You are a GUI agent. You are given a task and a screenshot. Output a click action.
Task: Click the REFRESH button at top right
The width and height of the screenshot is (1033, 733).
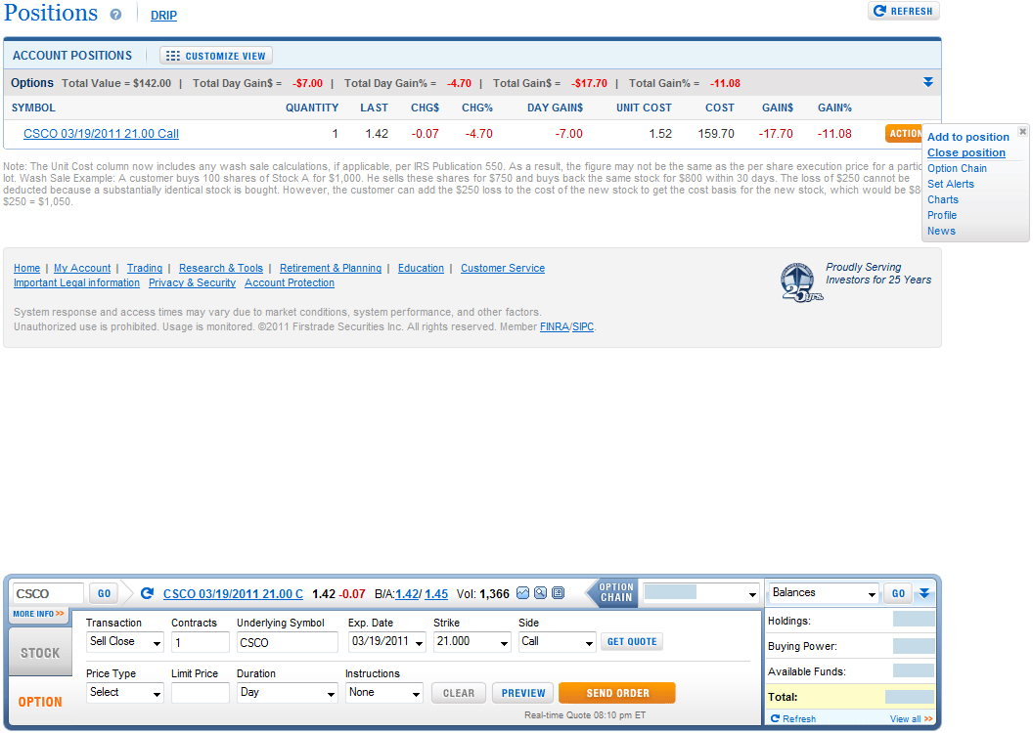click(x=902, y=11)
